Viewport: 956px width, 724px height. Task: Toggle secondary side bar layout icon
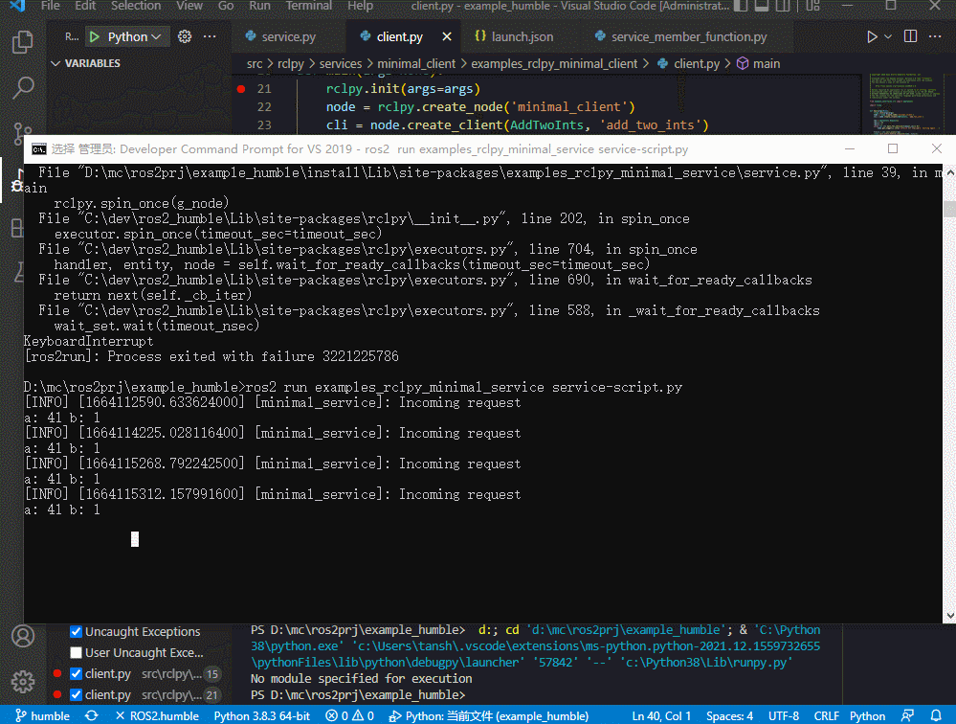[783, 6]
